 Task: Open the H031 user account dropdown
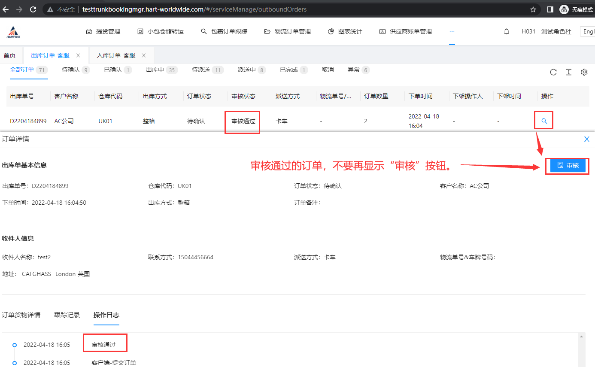546,31
